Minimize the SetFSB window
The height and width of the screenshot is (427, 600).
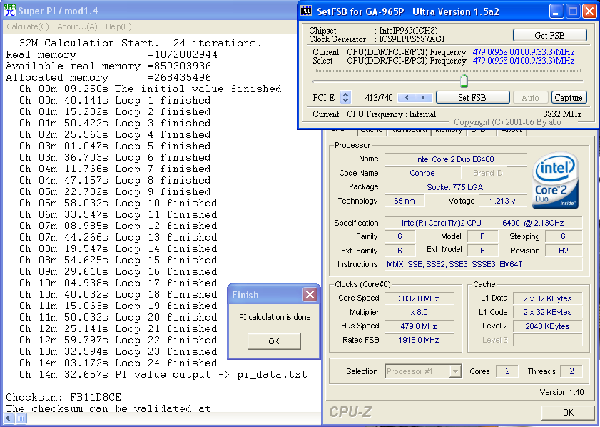pyautogui.click(x=556, y=11)
